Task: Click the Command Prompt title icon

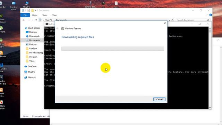Action: [x=47, y=24]
